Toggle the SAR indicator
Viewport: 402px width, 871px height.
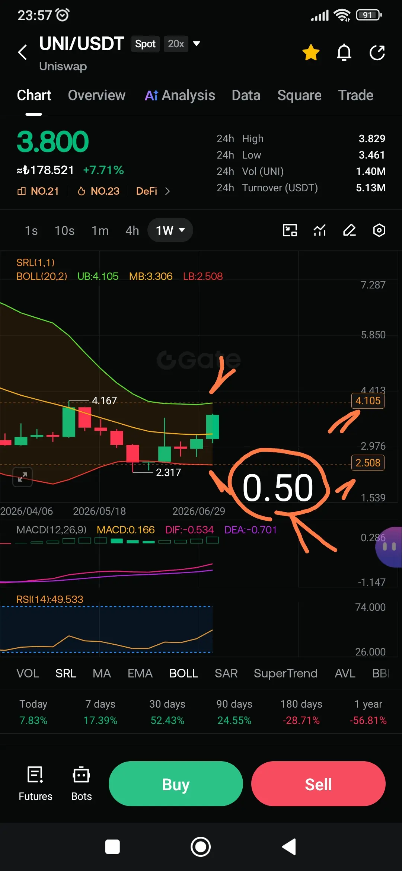(226, 673)
